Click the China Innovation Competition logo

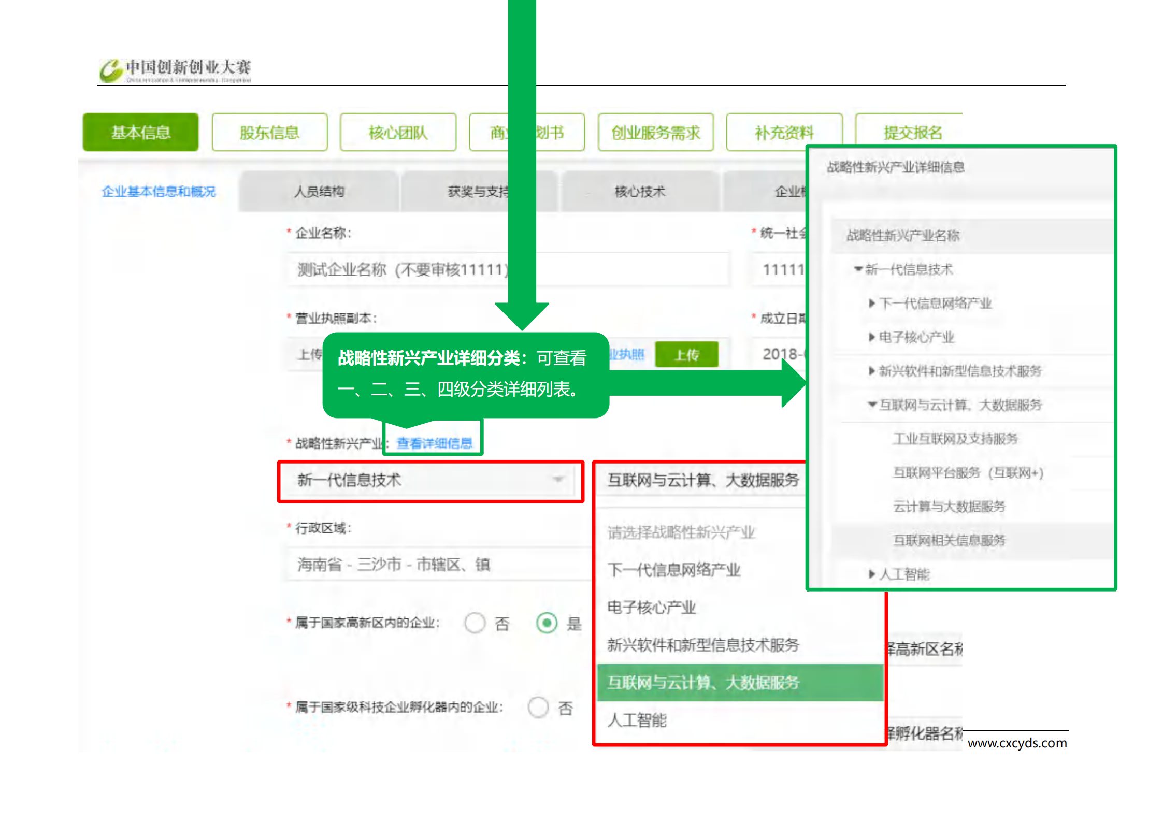coord(175,70)
